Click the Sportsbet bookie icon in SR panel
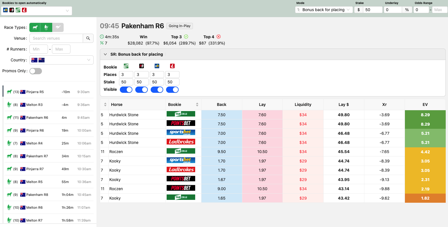Viewport: 448px width, 227px height. pos(157,66)
